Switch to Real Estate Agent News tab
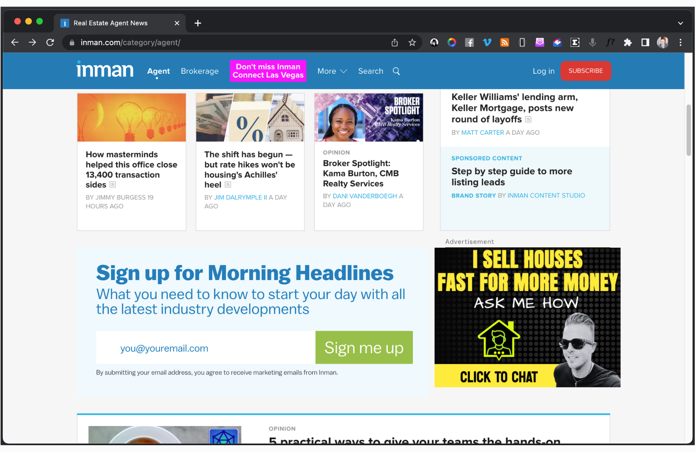This screenshot has height=452, width=696. [x=119, y=23]
